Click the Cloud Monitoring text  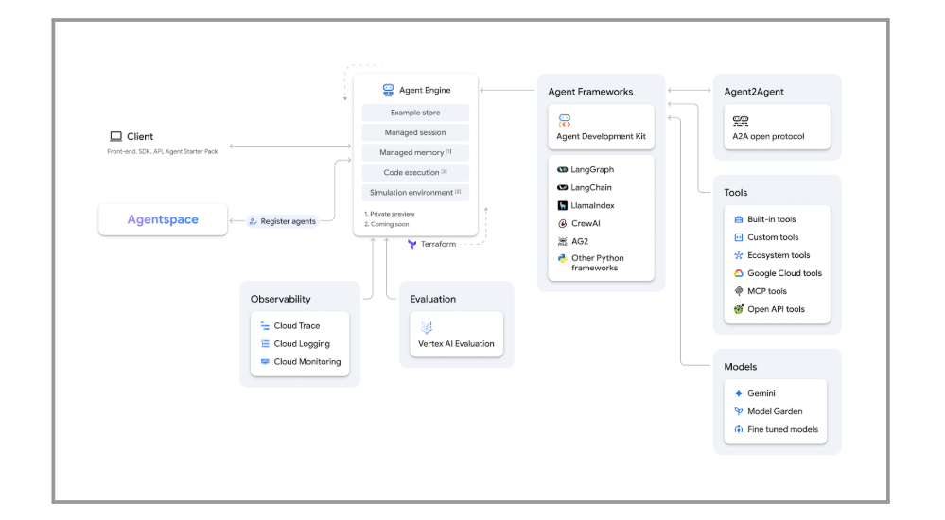point(307,362)
